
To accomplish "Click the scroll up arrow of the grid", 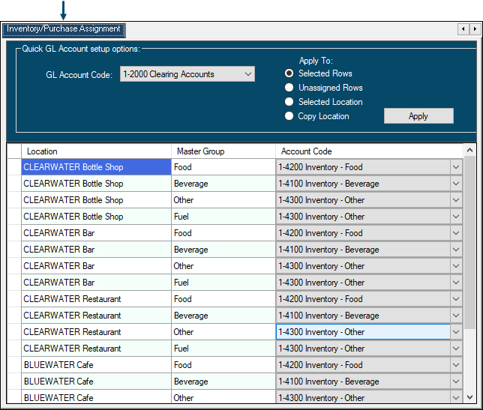I will click(x=469, y=151).
